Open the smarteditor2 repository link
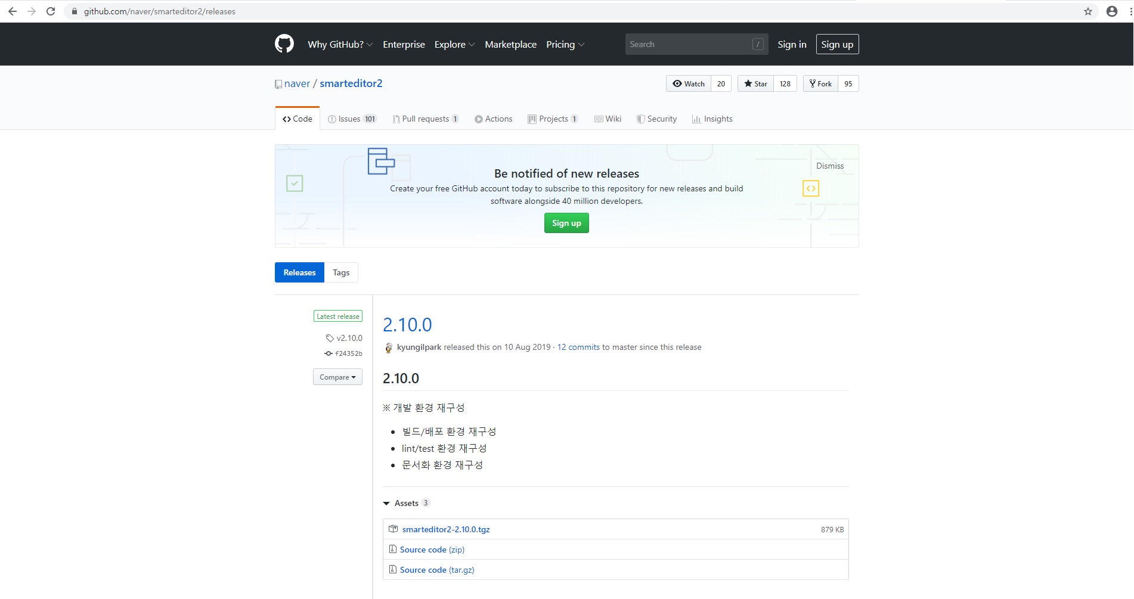 pos(351,83)
